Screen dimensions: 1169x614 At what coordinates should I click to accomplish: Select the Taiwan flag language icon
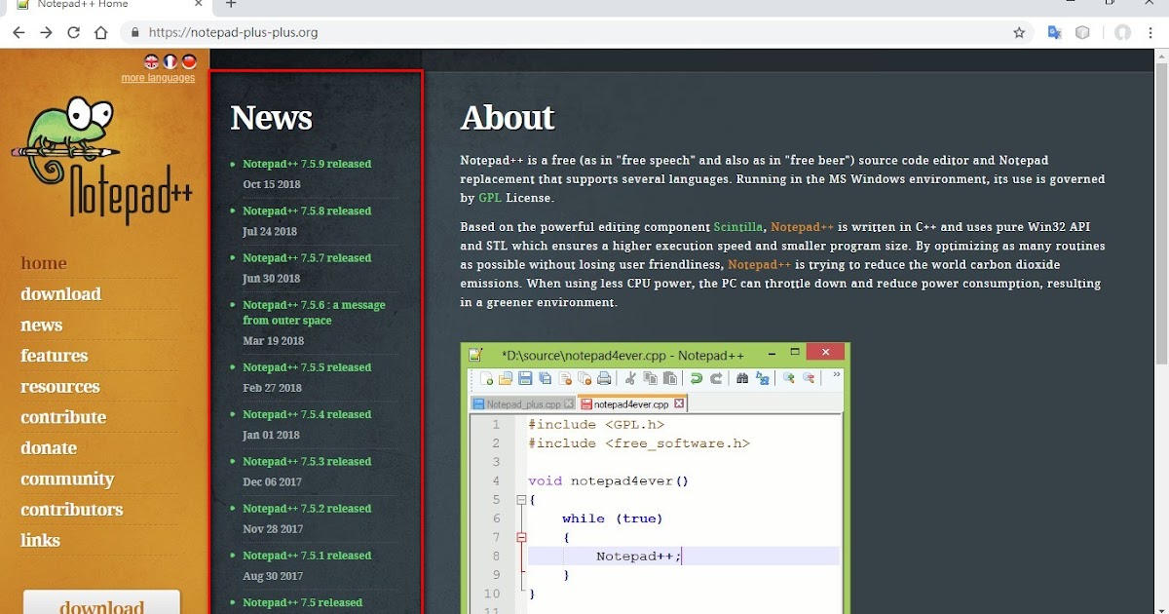pos(189,61)
